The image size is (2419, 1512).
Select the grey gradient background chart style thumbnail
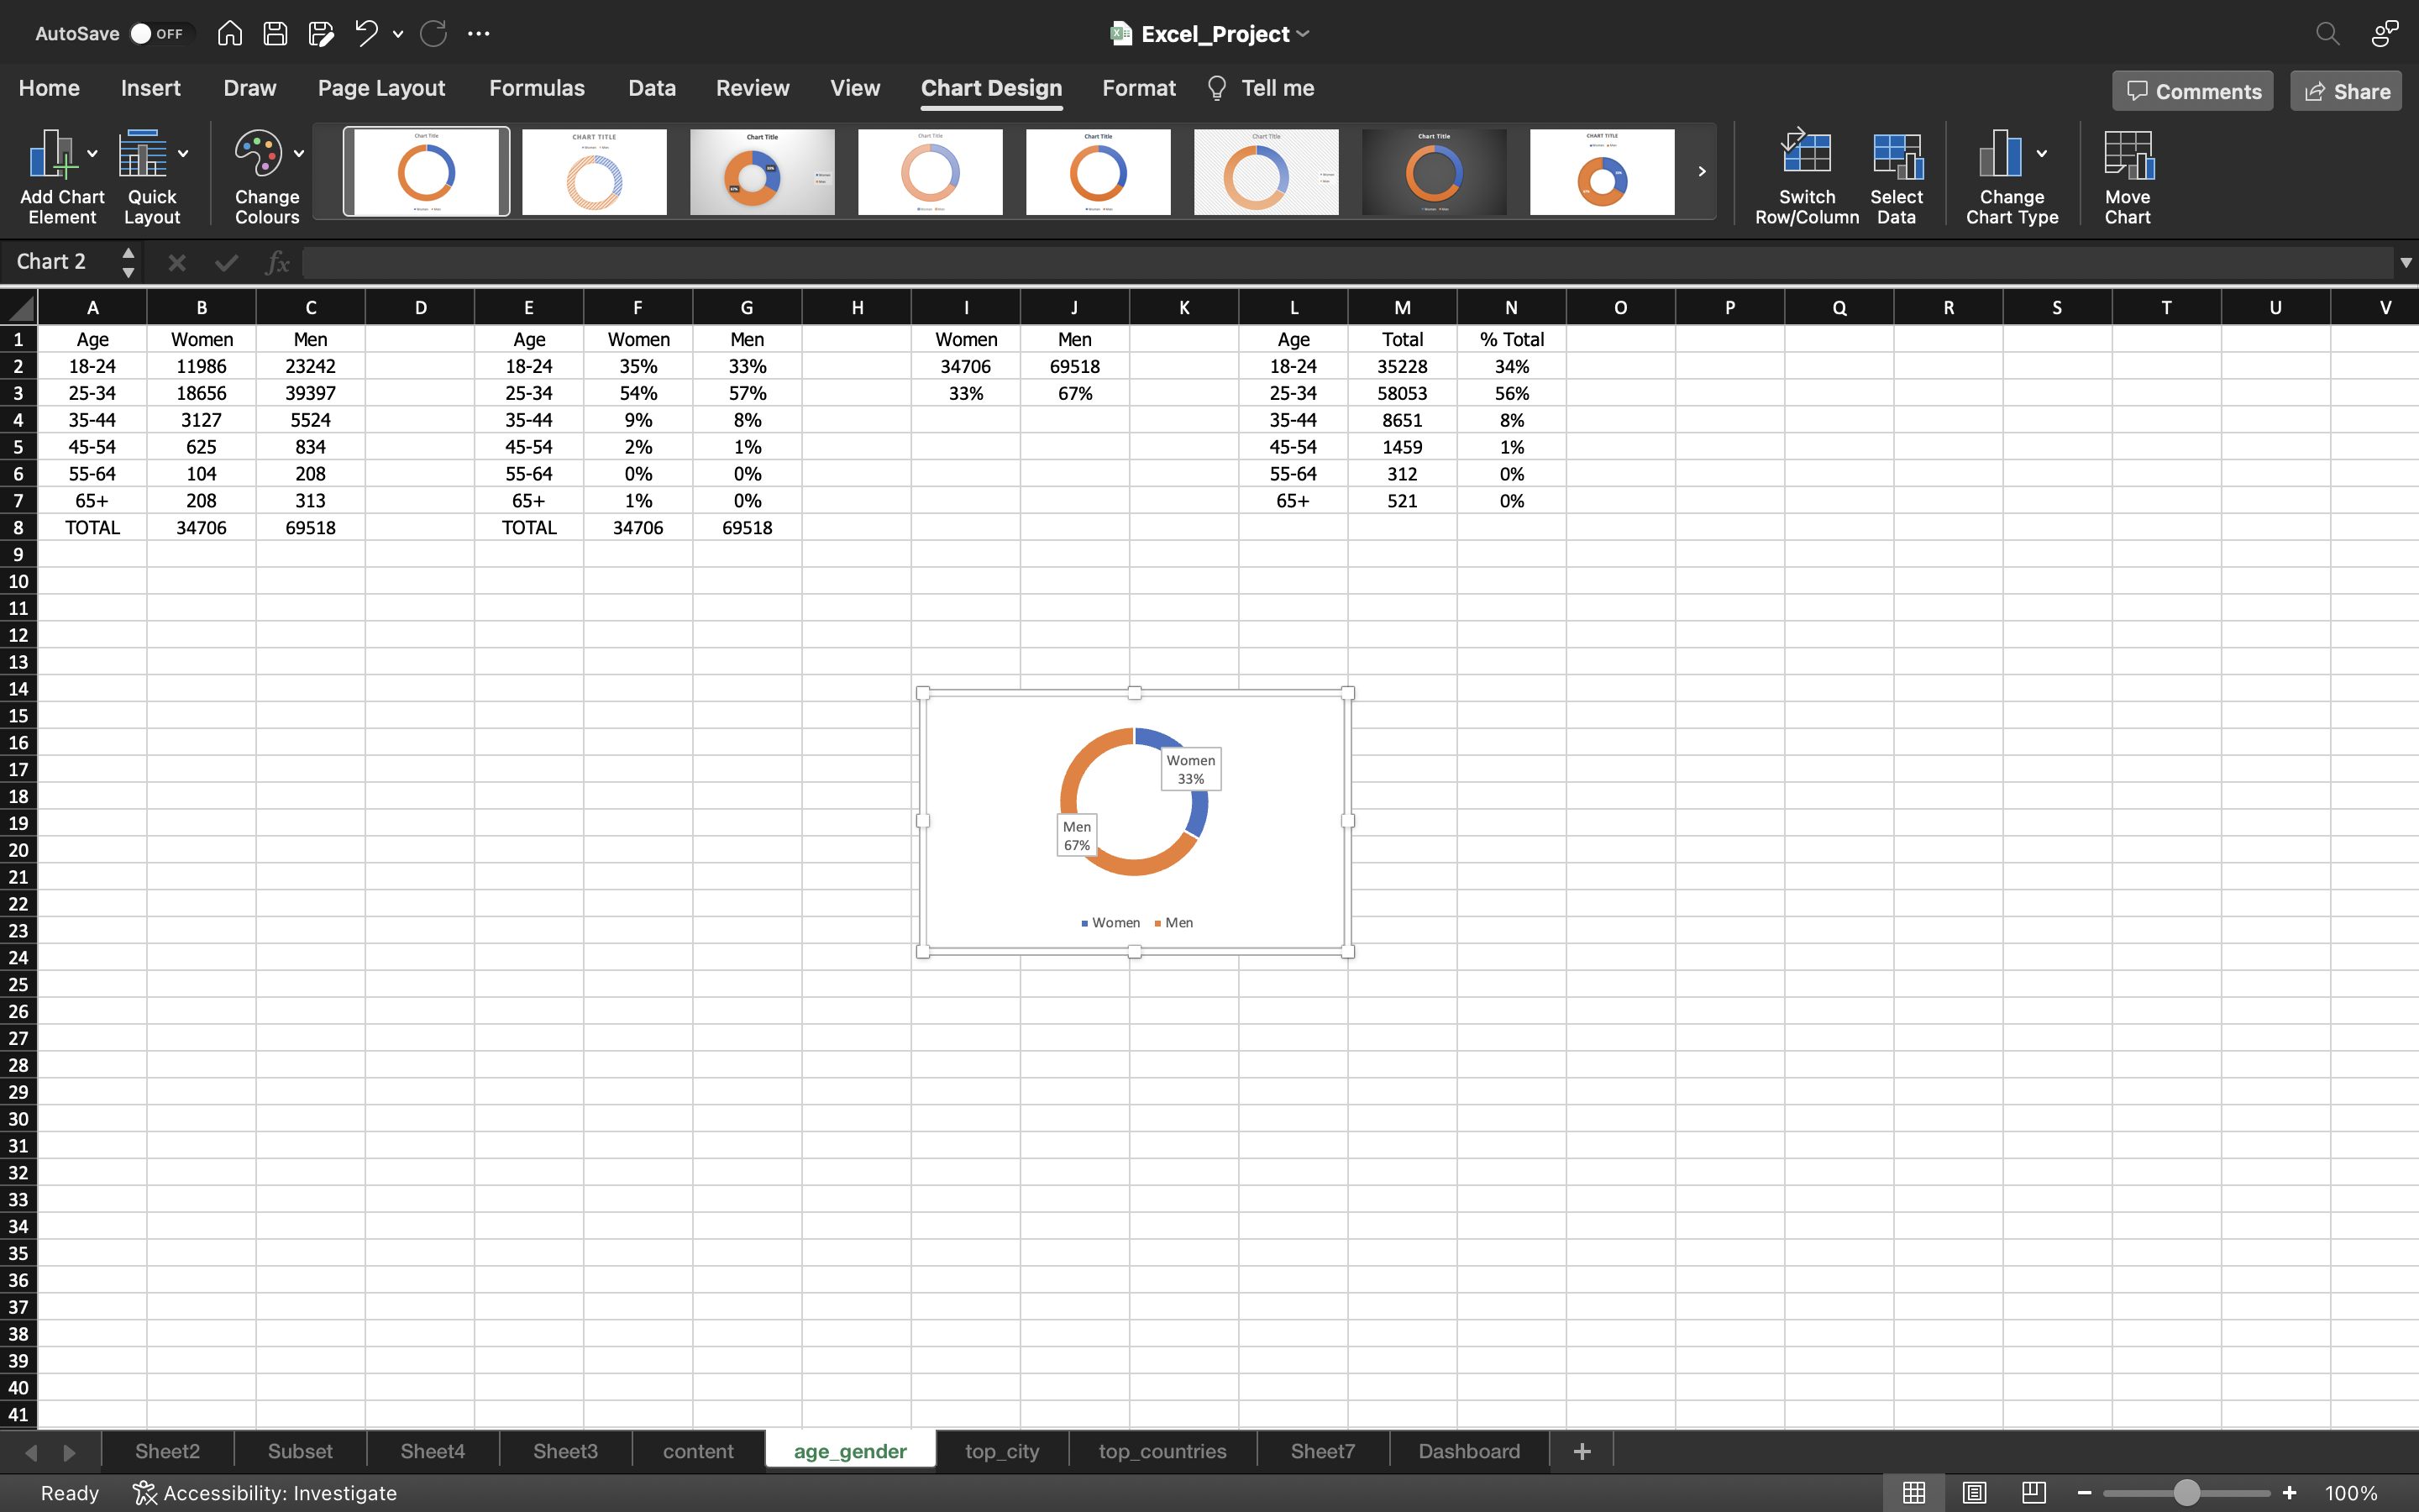763,171
